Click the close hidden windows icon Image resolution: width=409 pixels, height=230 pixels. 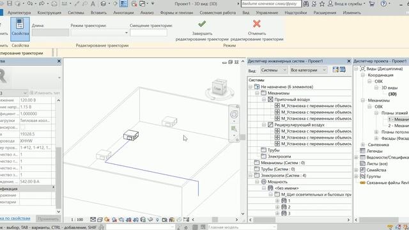134,4
